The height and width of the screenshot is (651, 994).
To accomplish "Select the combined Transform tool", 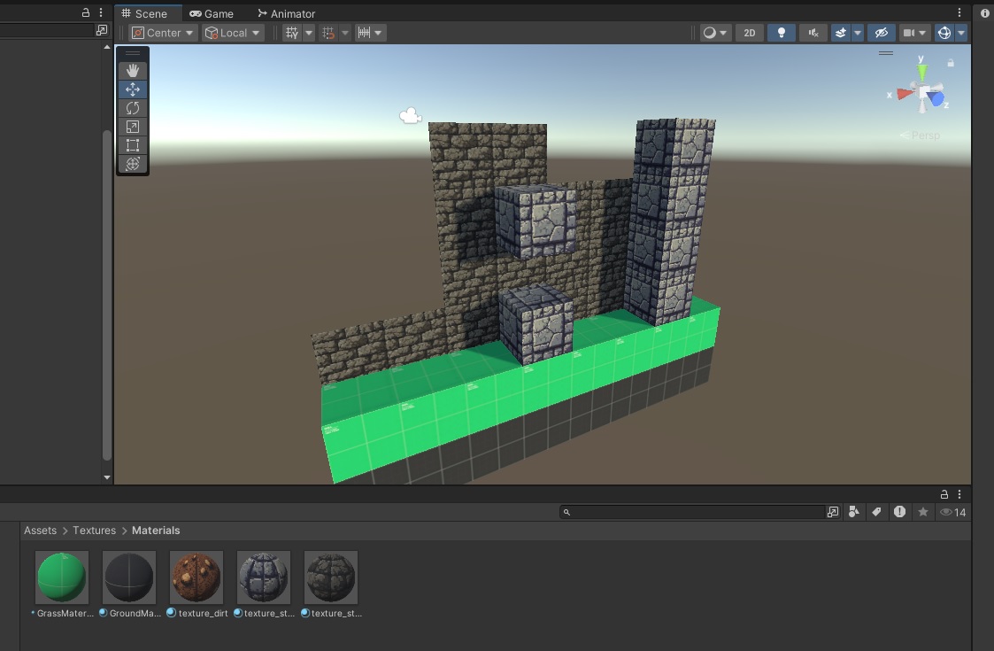I will pos(133,164).
